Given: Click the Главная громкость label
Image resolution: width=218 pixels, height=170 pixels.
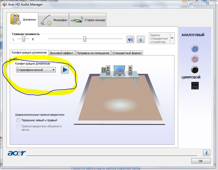Looking at the screenshot, I should click(26, 34).
